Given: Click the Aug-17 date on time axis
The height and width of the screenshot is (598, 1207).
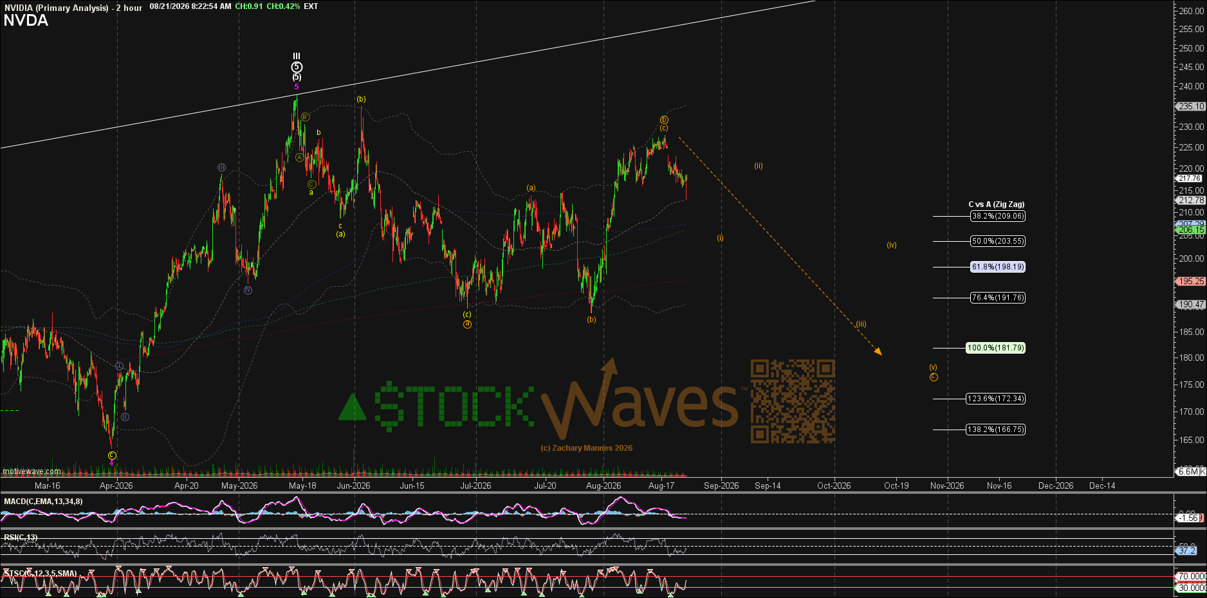Looking at the screenshot, I should (x=661, y=486).
